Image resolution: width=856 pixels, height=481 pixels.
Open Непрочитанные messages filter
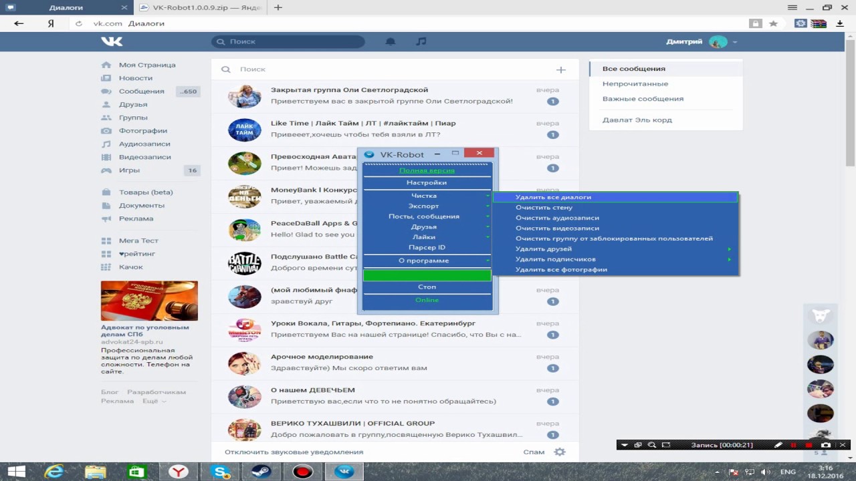click(x=635, y=84)
